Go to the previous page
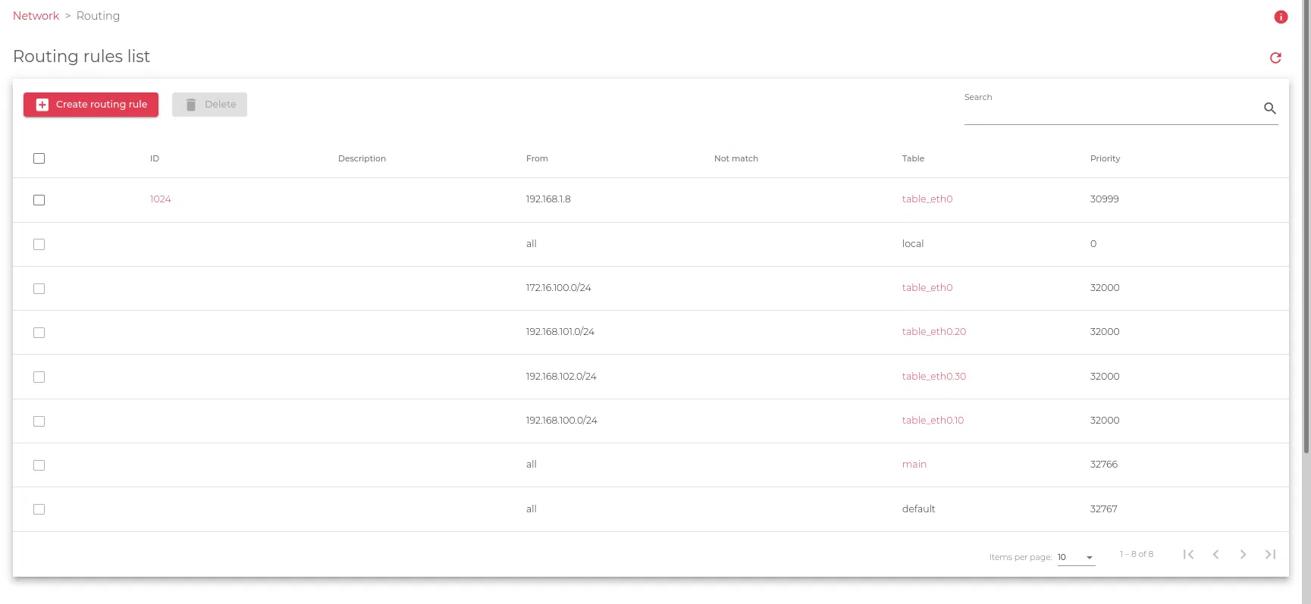Image resolution: width=1311 pixels, height=604 pixels. pos(1215,555)
